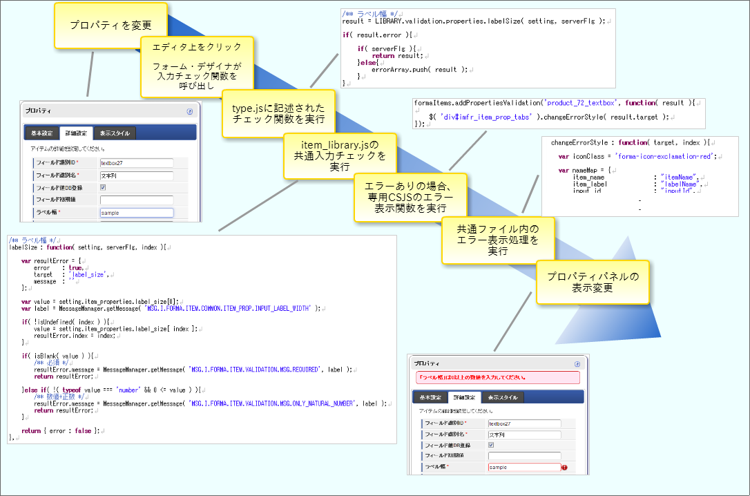Click help icon in Properties panel showing error banner
Image resolution: width=750 pixels, height=496 pixels.
(577, 364)
